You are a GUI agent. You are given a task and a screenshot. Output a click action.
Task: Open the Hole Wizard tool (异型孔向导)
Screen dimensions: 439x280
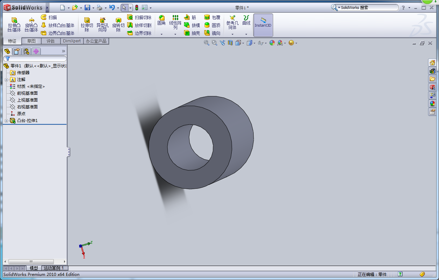point(102,25)
